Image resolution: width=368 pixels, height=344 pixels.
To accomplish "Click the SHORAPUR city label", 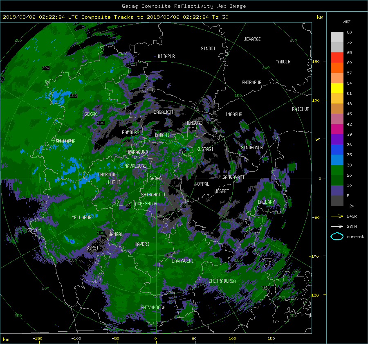I will click(x=251, y=83).
